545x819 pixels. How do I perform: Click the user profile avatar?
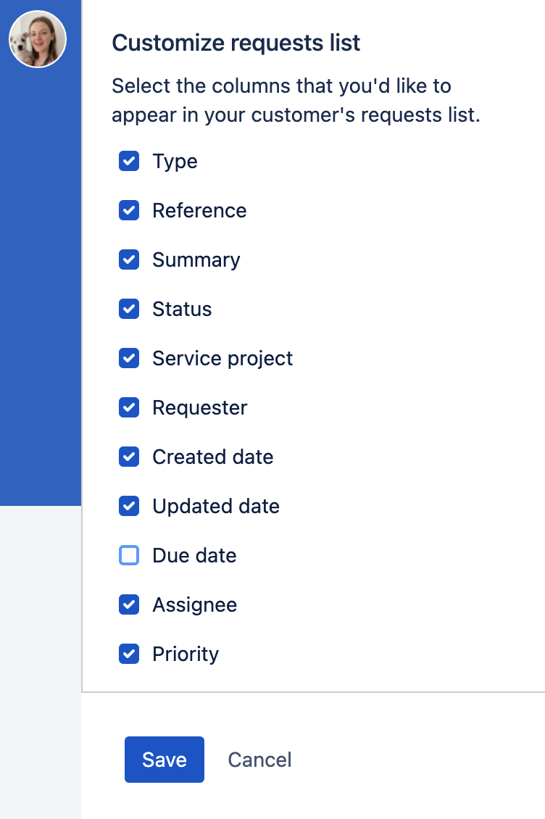coord(38,39)
